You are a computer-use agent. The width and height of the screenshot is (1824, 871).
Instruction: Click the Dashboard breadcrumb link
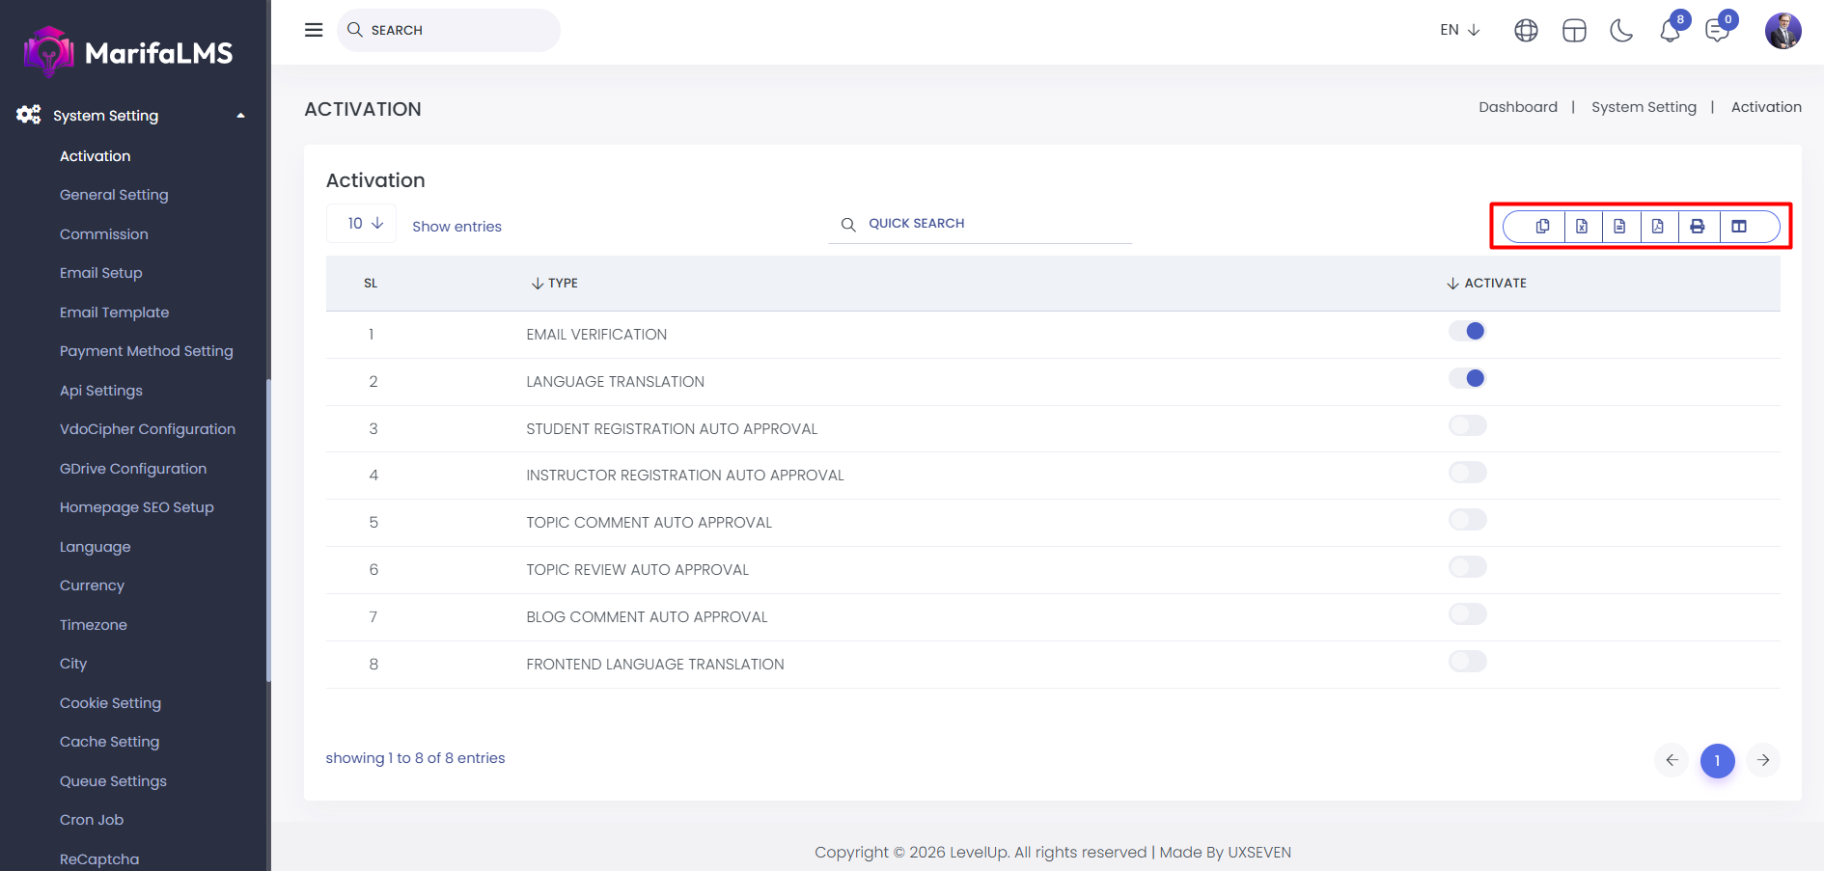pos(1517,107)
